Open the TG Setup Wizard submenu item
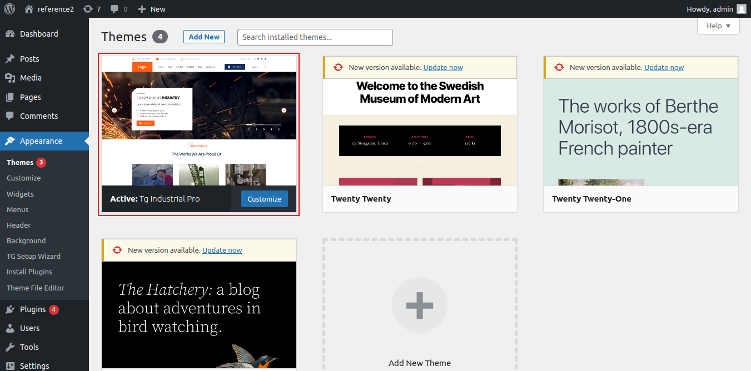The image size is (751, 371). [x=33, y=257]
